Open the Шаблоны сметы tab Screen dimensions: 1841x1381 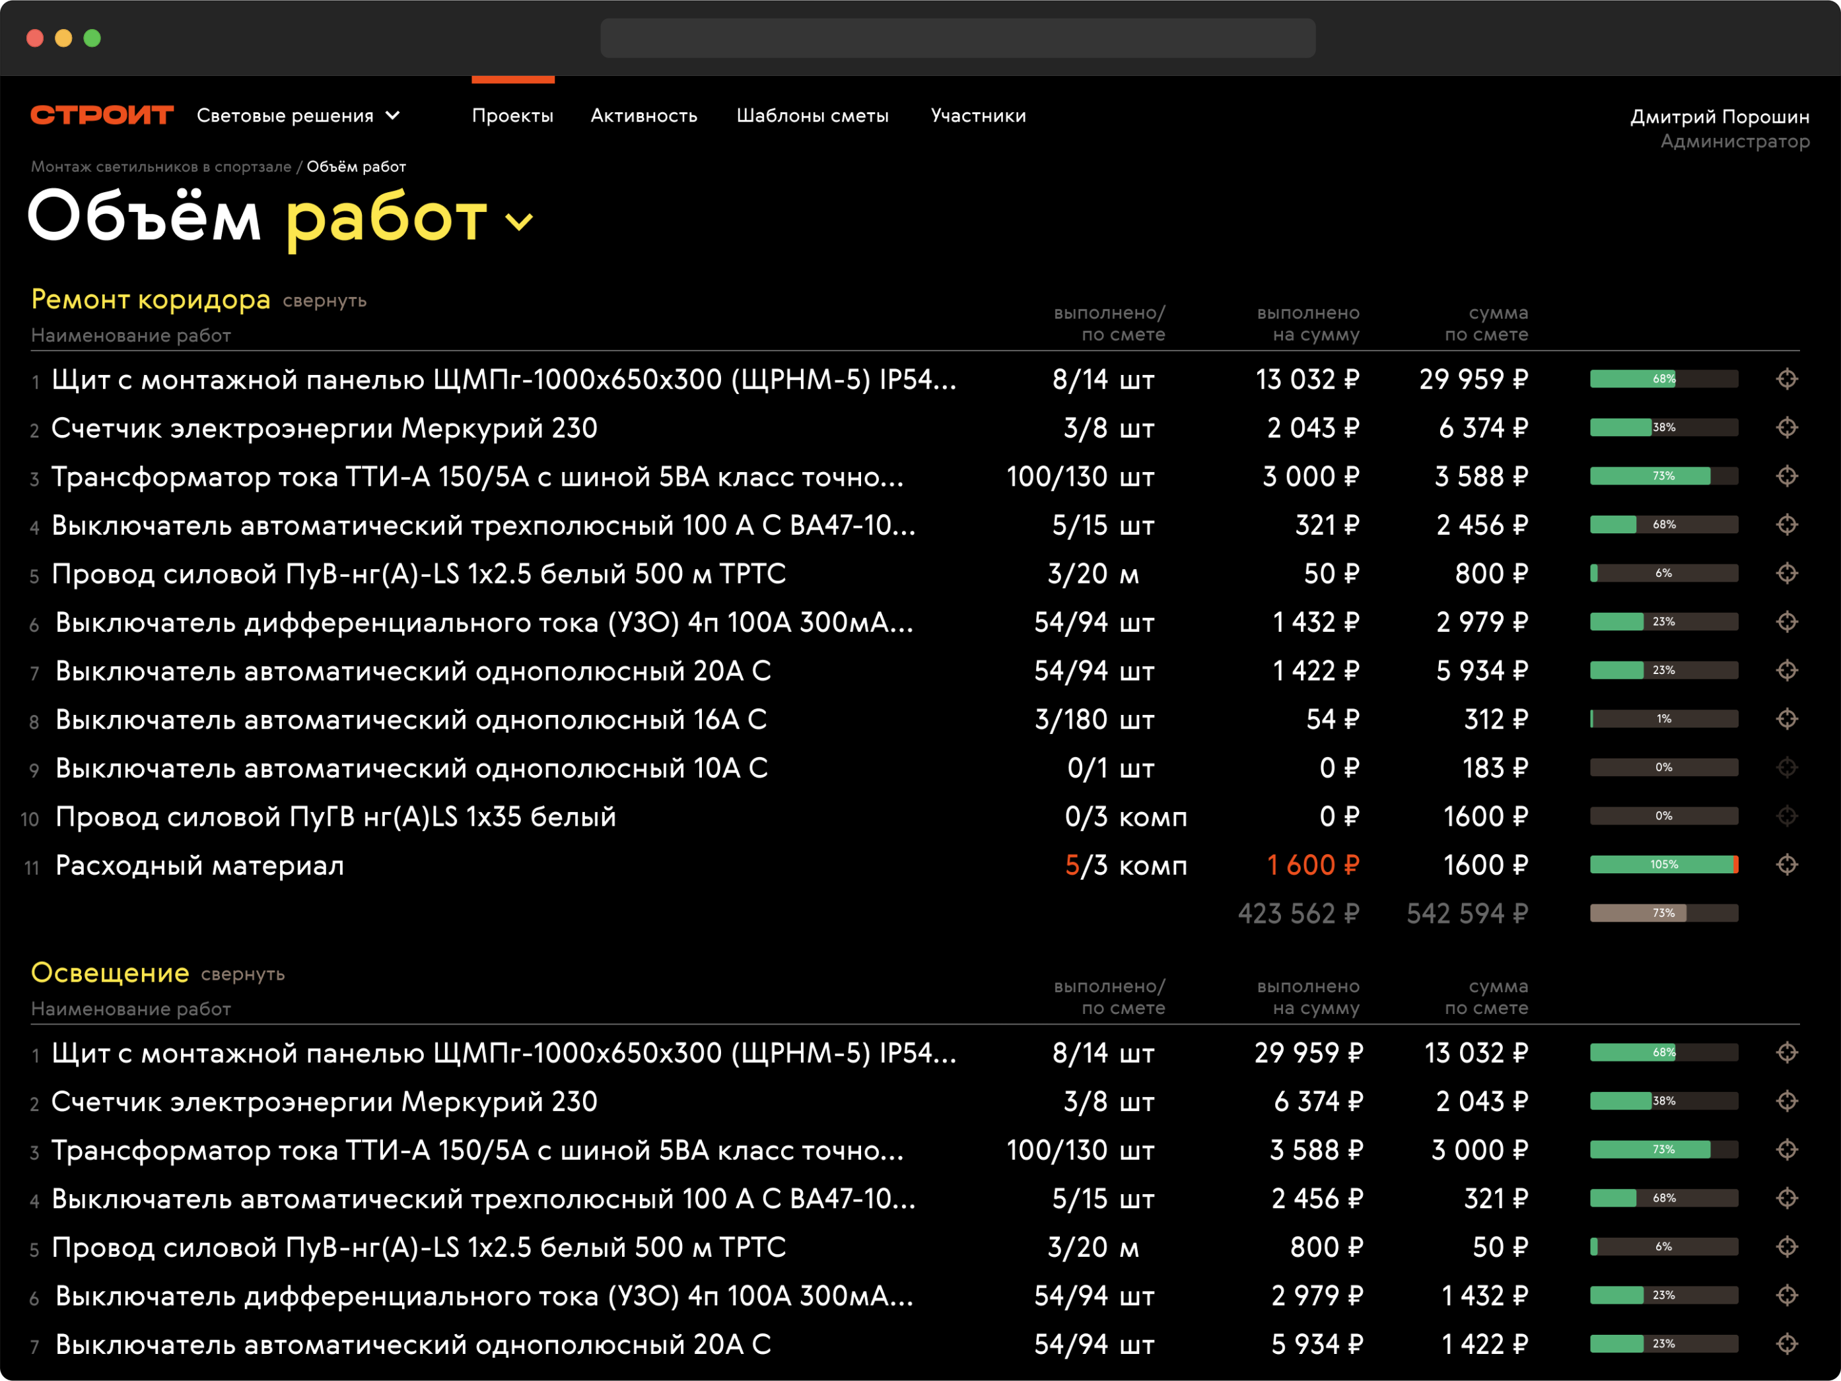[x=812, y=116]
